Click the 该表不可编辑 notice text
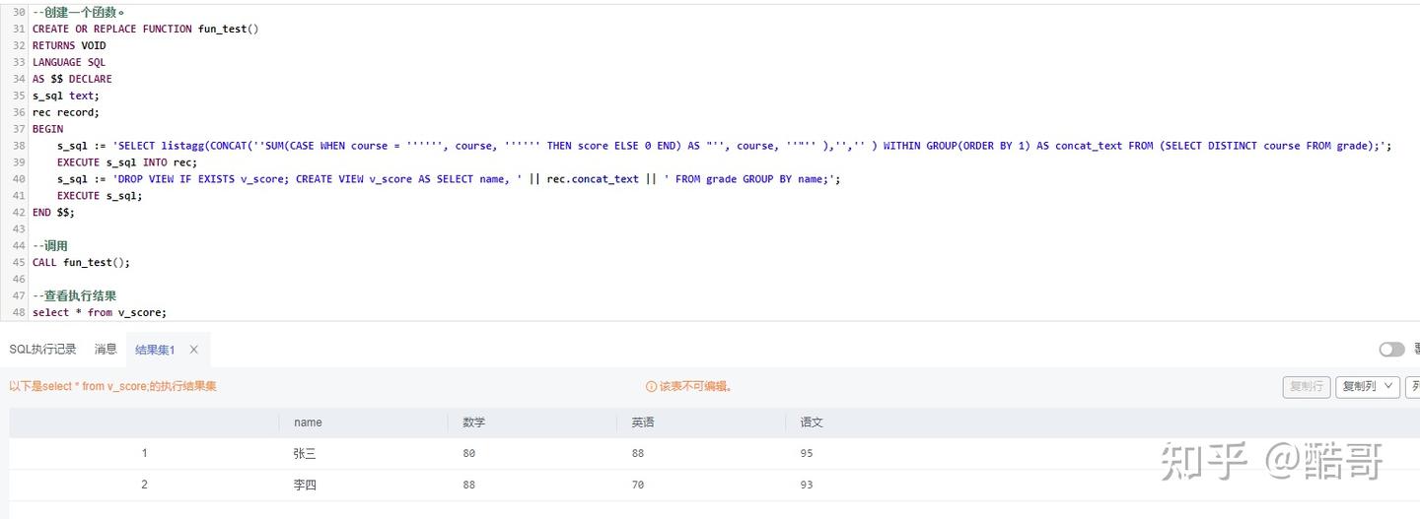This screenshot has height=519, width=1420. 695,387
